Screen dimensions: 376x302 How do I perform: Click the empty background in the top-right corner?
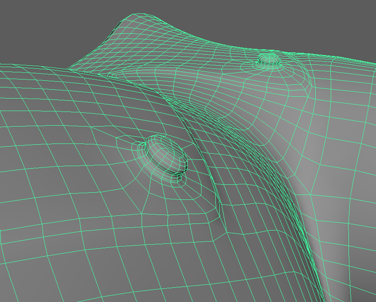(337, 22)
